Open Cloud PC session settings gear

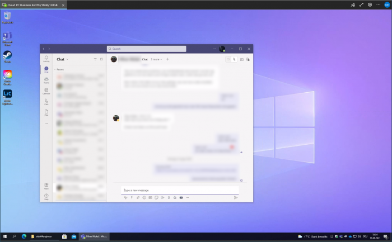coord(370,4)
